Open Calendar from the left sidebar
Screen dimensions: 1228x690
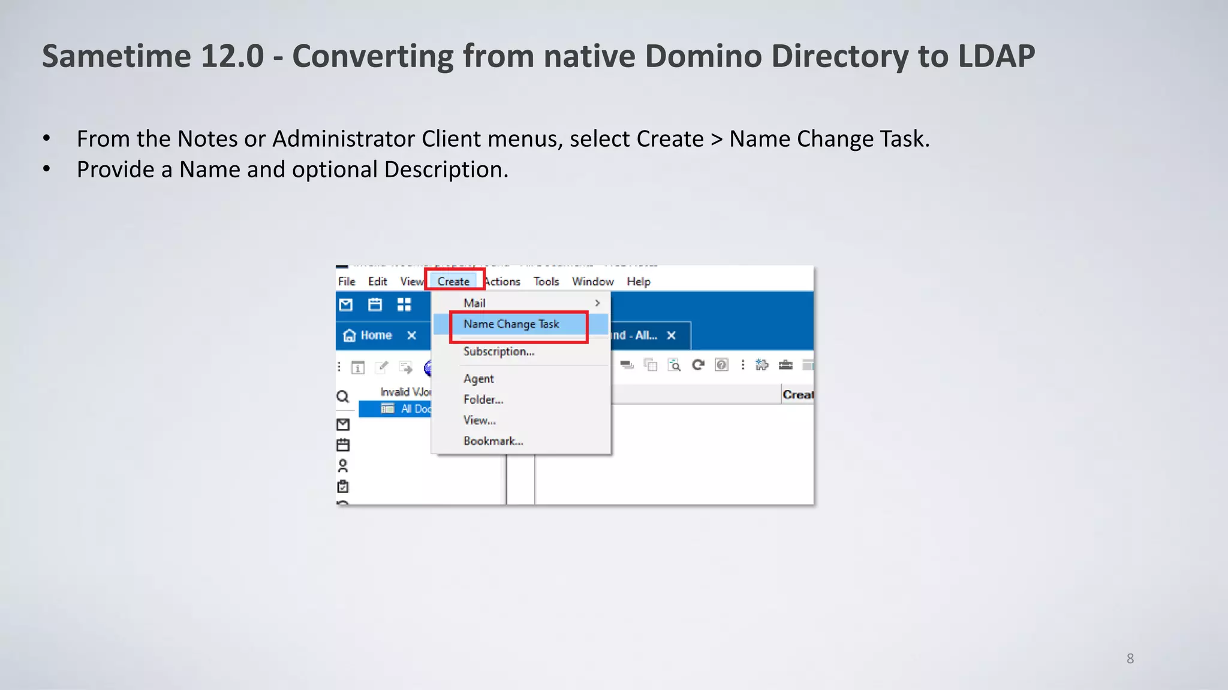coord(343,445)
